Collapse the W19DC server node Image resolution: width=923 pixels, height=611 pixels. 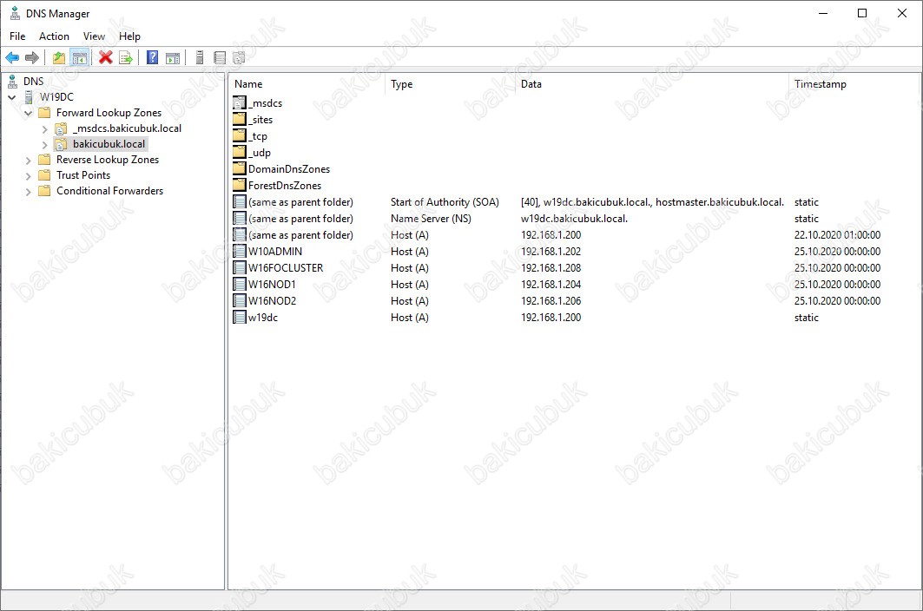(12, 97)
